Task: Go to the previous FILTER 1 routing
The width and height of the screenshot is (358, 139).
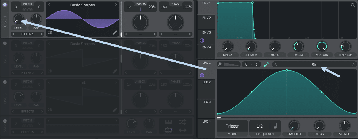Action: click(x=13, y=34)
